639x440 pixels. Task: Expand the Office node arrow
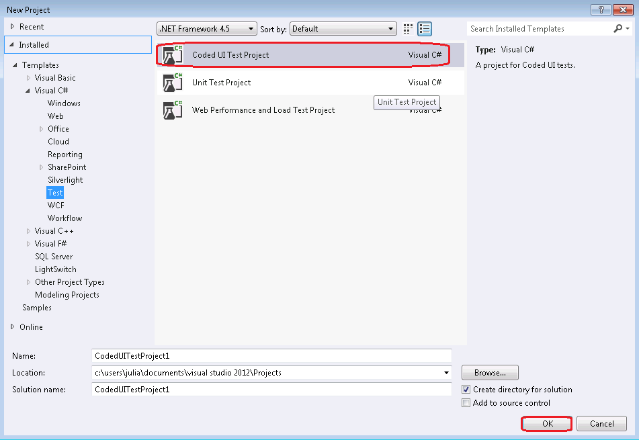click(x=41, y=129)
